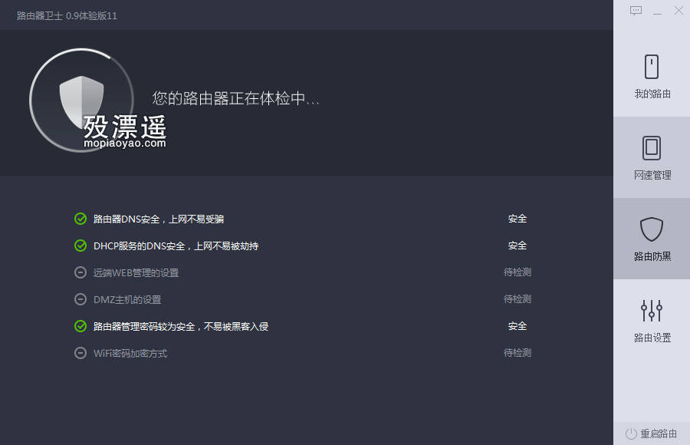Select row text WiFi密码加密方式
This screenshot has height=445, width=690.
point(130,354)
